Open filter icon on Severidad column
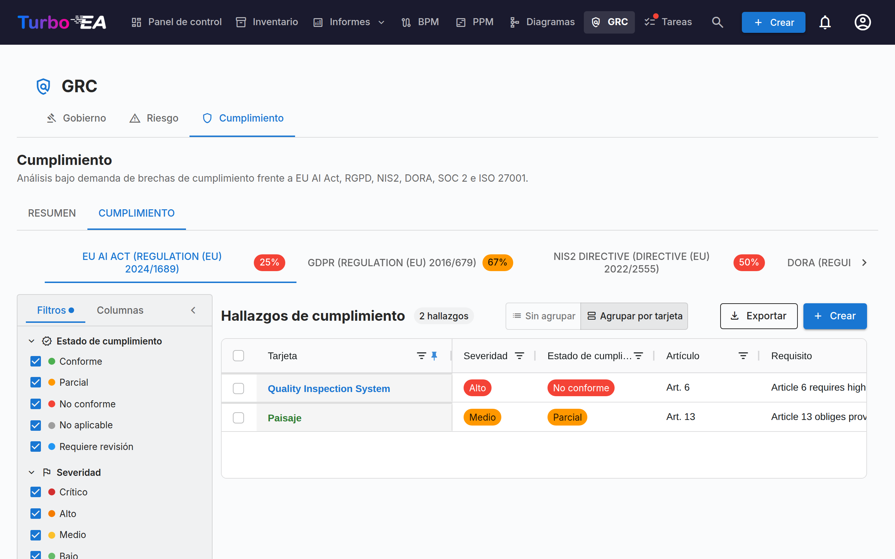895x559 pixels. click(x=520, y=356)
